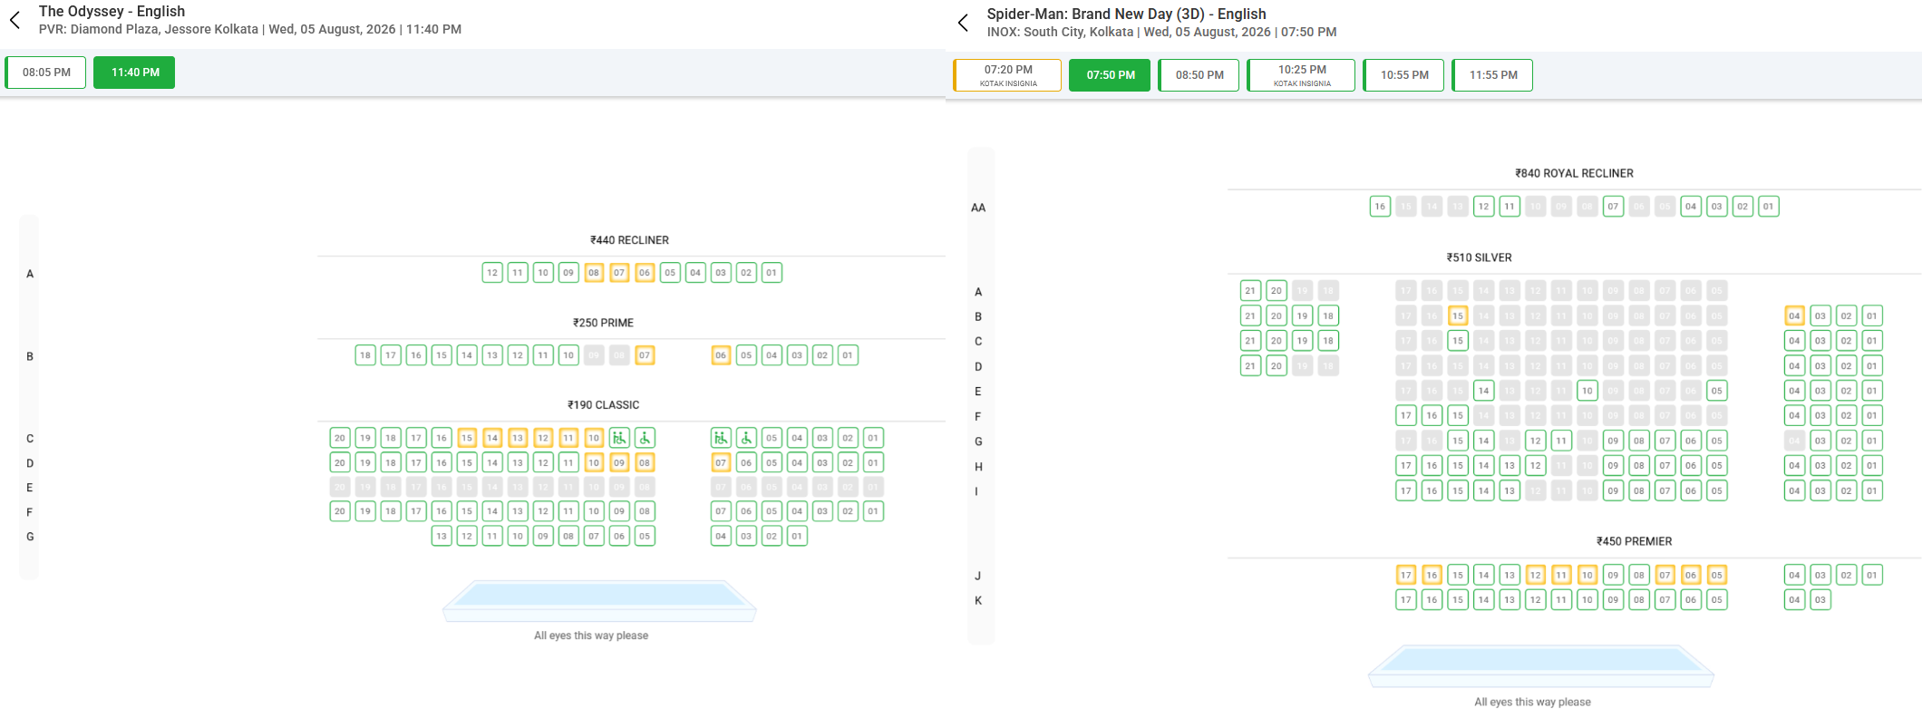Select Classic seat G13 in The Odyssey
This screenshot has width=1922, height=718.
442,536
